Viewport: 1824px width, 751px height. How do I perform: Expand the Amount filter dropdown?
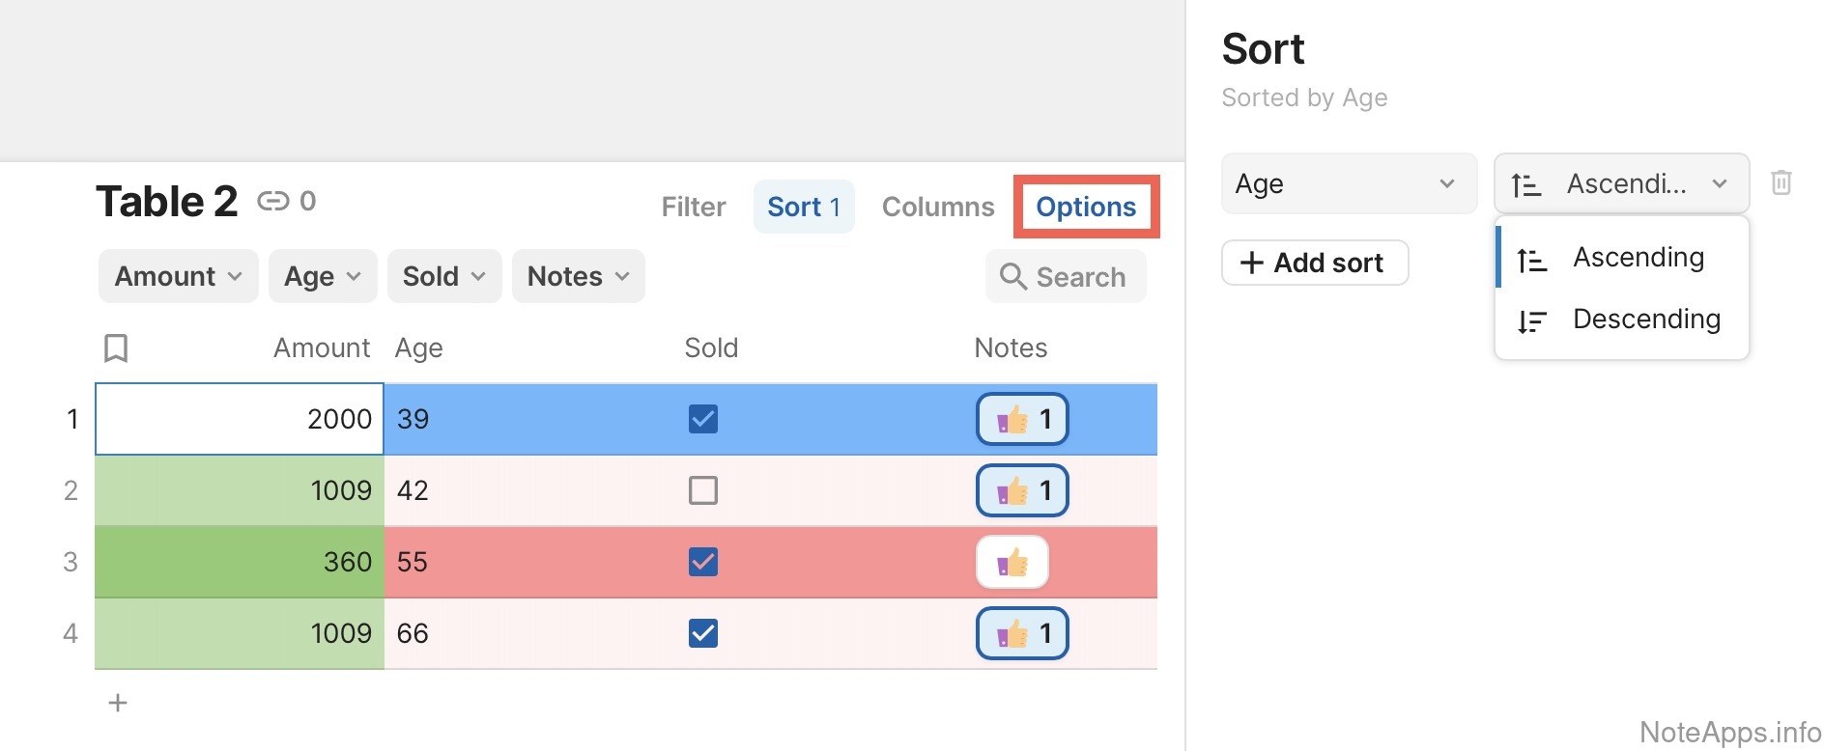point(178,276)
